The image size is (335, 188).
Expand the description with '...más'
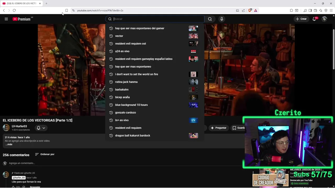(x=9, y=144)
